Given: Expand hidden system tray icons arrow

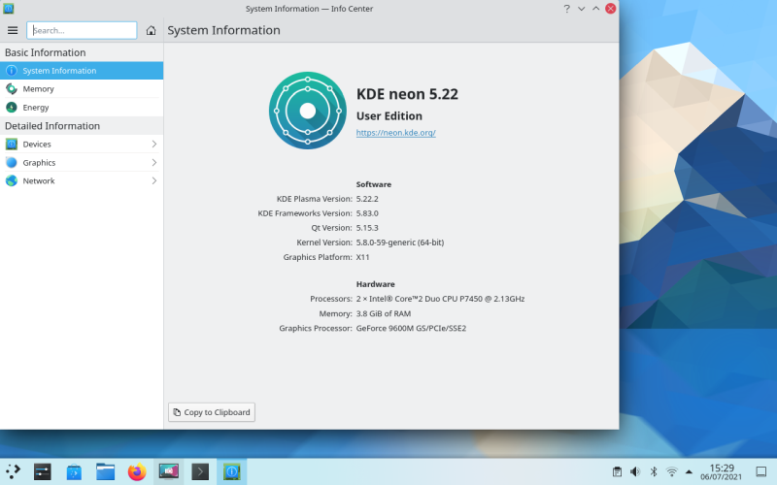Looking at the screenshot, I should (689, 471).
